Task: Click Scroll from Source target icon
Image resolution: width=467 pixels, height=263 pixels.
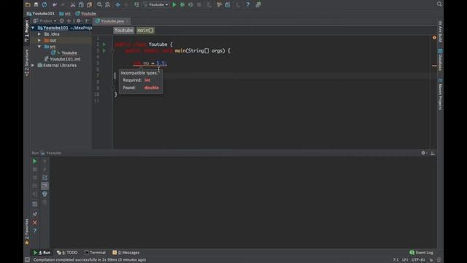Action: click(61, 20)
